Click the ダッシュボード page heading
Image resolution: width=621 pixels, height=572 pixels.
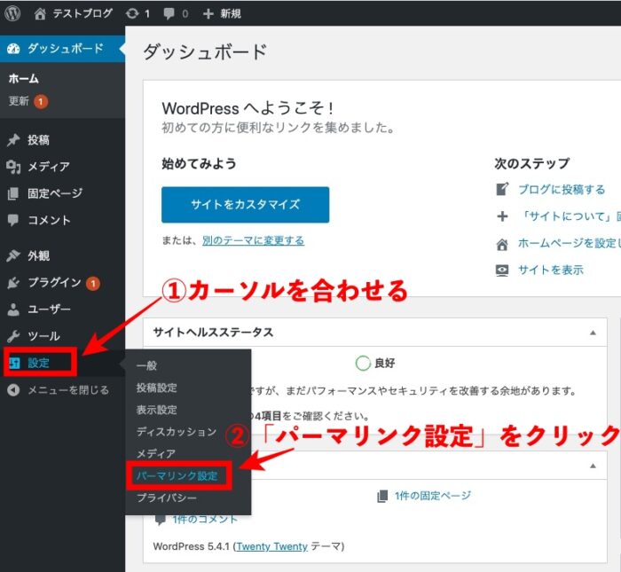[x=205, y=52]
